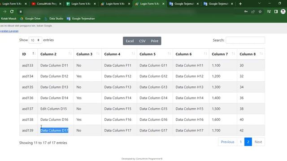287x161 pixels.
Task: Go to the Previous page
Action: (x=227, y=142)
